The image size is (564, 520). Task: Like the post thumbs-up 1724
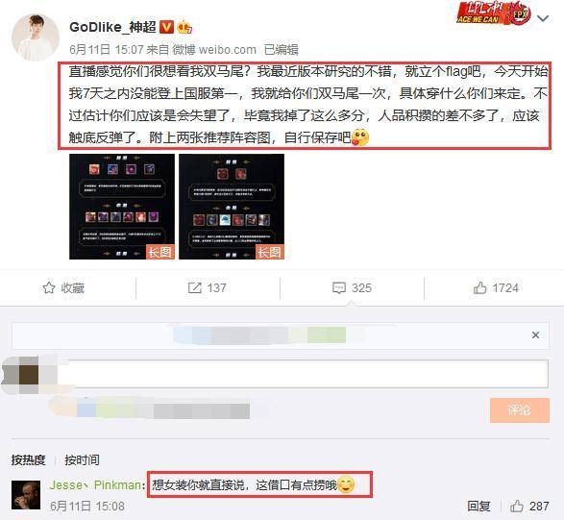496,288
